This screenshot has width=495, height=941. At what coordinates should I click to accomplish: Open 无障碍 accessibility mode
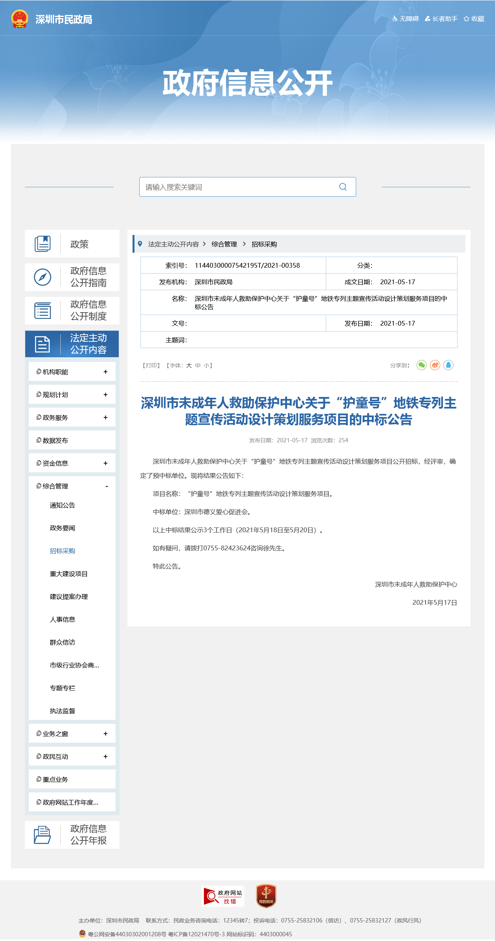tap(405, 19)
